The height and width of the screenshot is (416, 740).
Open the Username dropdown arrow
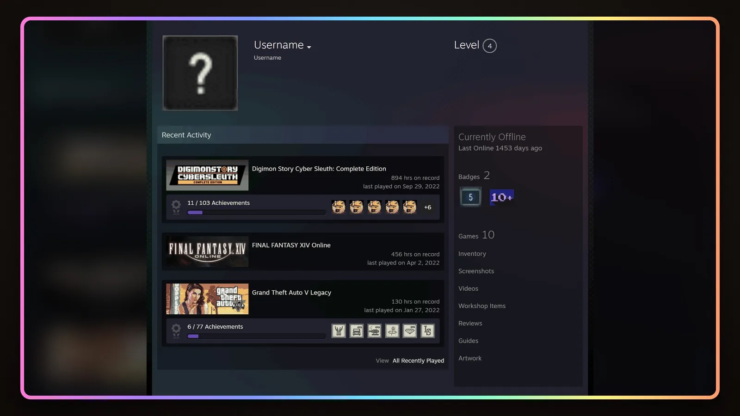(x=309, y=47)
